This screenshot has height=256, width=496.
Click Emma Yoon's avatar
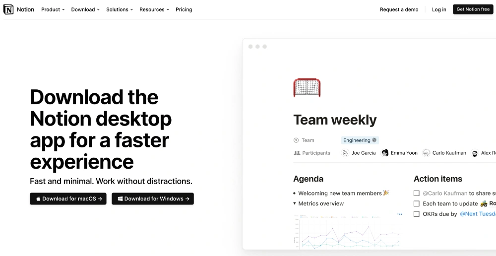(x=385, y=153)
